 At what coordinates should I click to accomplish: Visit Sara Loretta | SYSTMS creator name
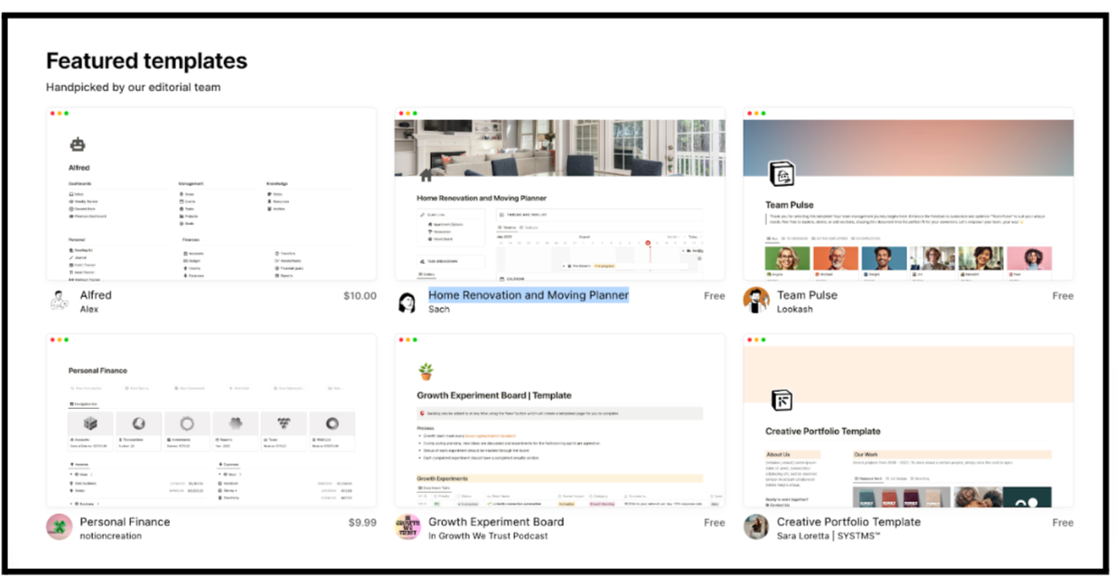828,536
